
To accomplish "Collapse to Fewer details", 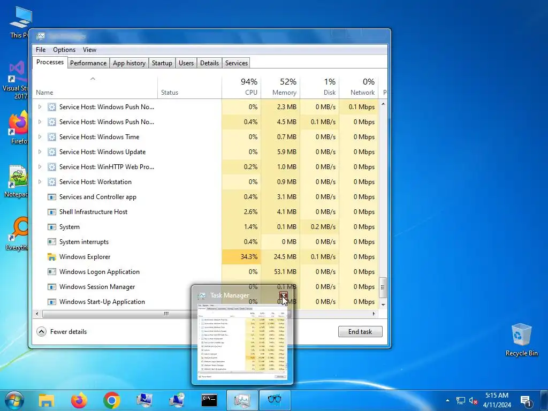I will tap(62, 332).
